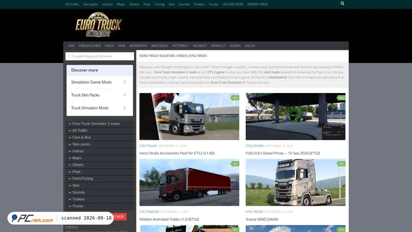Open Wielton red trailer thumbnail
412x232 pixels.
pyautogui.click(x=189, y=183)
